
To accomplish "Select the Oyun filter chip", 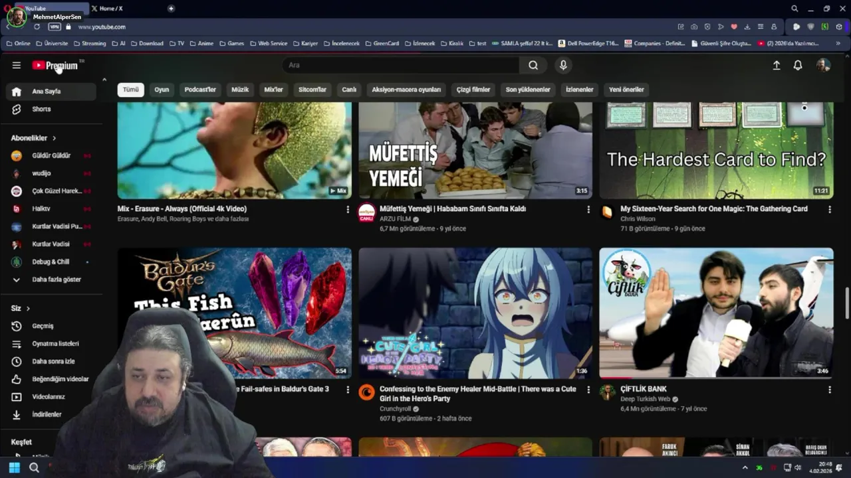I will coord(162,90).
